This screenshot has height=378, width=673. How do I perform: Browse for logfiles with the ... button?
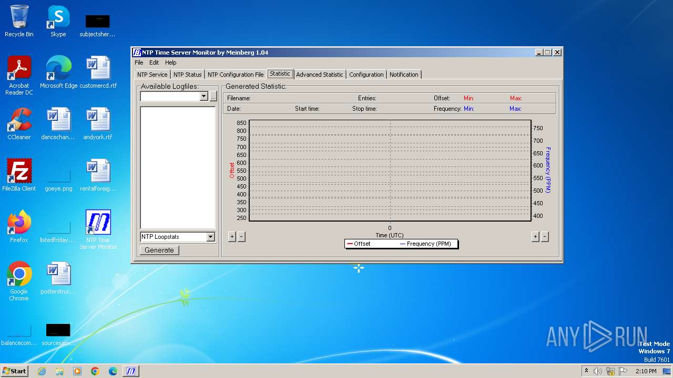(x=213, y=97)
